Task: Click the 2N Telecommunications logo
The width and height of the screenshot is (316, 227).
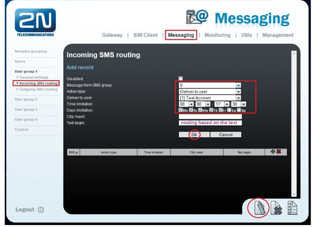Action: tap(35, 22)
